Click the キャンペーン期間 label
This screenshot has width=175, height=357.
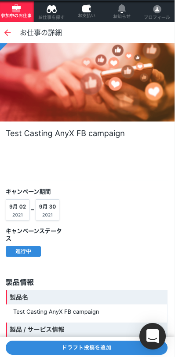[28, 192]
